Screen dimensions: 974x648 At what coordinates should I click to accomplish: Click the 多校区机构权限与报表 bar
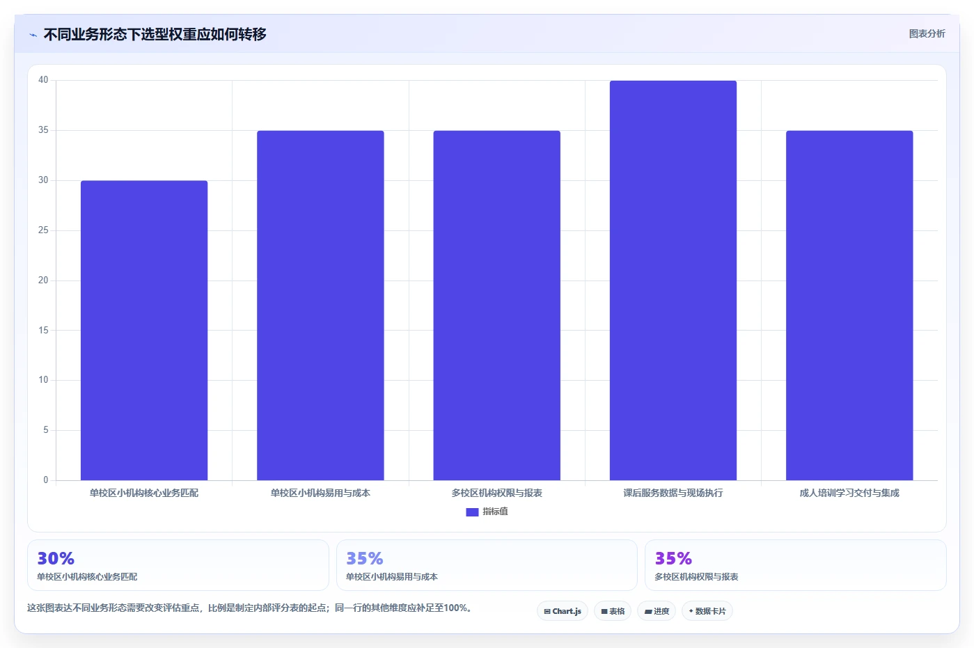[496, 306]
